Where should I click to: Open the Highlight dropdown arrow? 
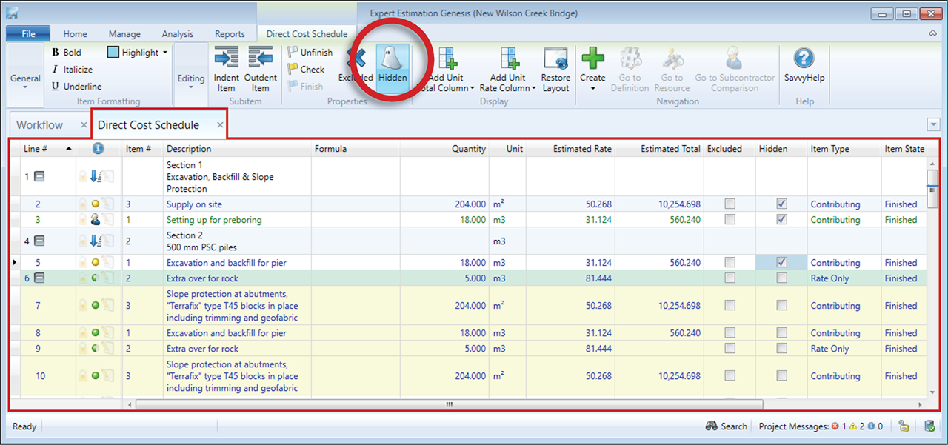[x=164, y=53]
